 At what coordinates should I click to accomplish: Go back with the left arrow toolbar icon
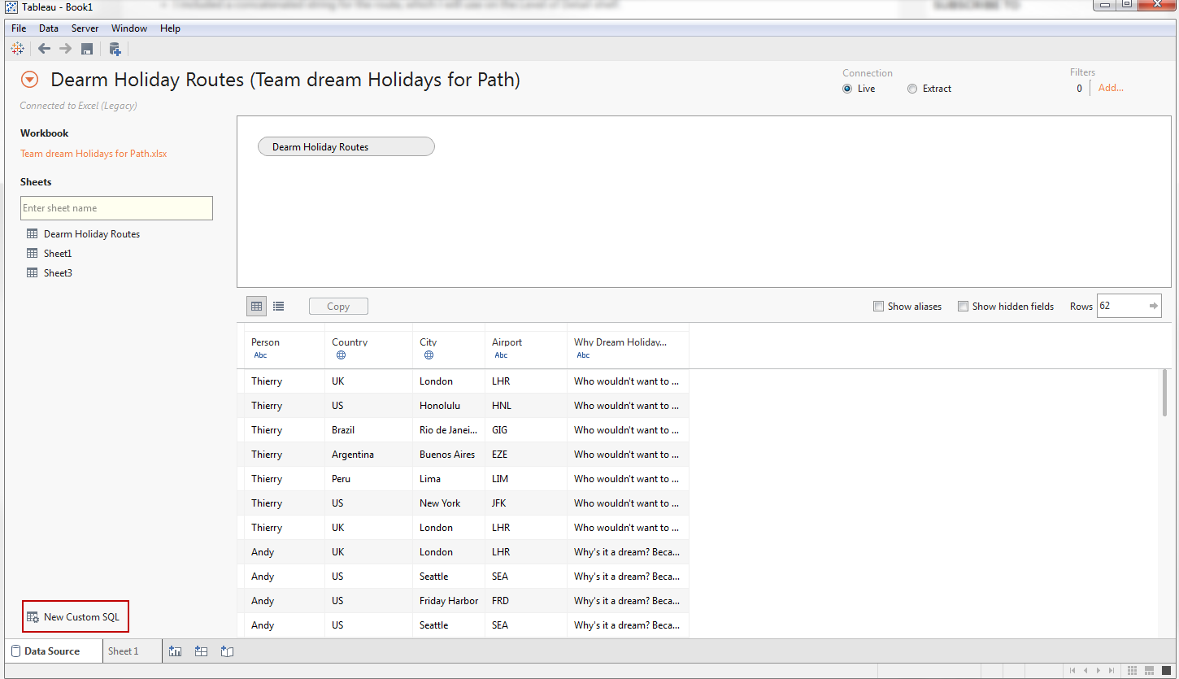[45, 49]
